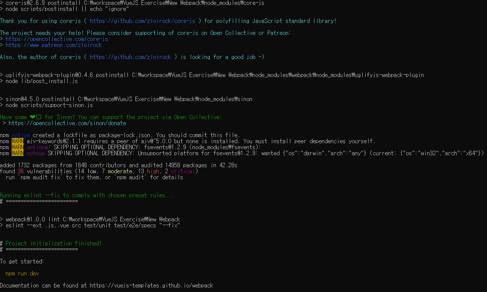The width and height of the screenshot is (487, 292).
Task: Click the 'Project initialization finished!' message
Action: [54, 244]
